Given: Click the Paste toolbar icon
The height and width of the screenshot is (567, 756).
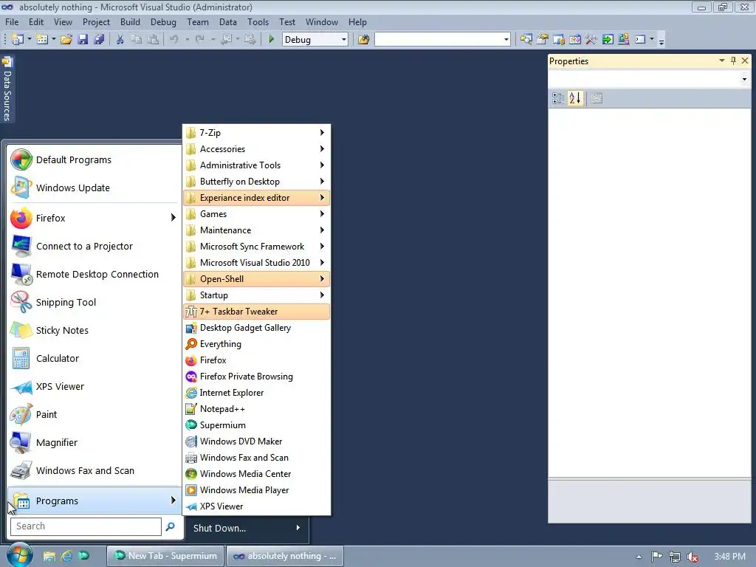Looking at the screenshot, I should coord(153,40).
